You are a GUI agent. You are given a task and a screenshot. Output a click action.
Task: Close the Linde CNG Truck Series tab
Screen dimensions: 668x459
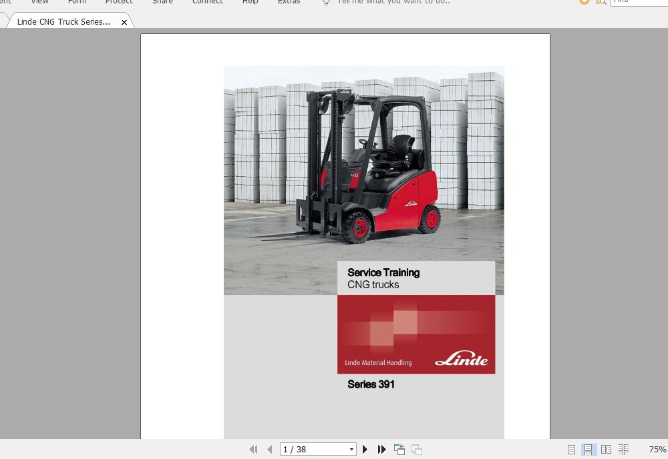[x=124, y=22]
